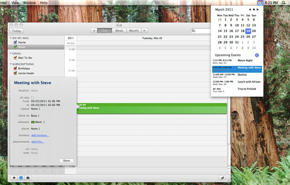Click the menu bar clock 8:21 PM

[x=271, y=2]
